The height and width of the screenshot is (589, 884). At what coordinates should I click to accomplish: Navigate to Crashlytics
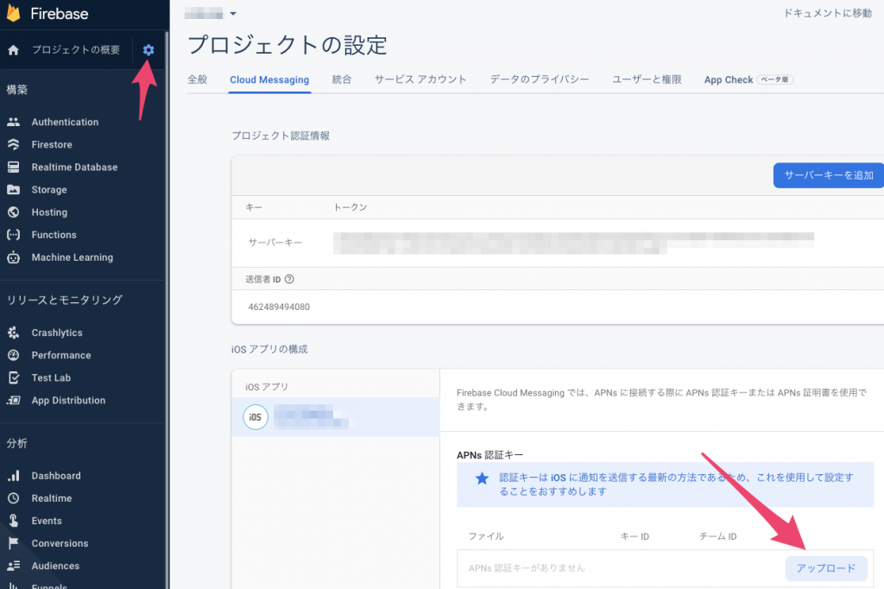[57, 332]
